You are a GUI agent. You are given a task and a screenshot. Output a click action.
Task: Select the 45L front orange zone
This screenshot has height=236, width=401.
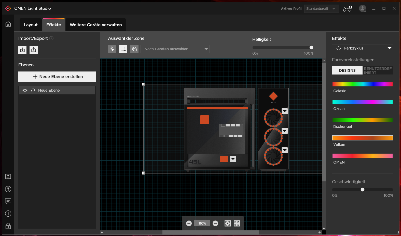224,159
